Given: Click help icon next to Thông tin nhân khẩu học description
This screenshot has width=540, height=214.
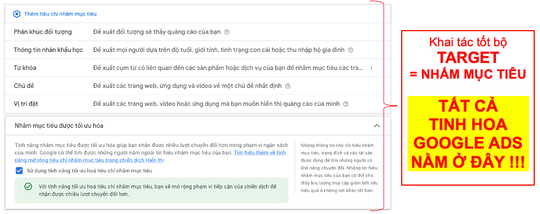Looking at the screenshot, I should [351, 50].
